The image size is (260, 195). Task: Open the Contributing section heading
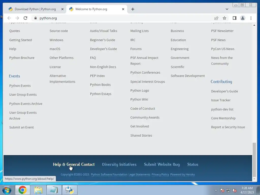point(221,82)
